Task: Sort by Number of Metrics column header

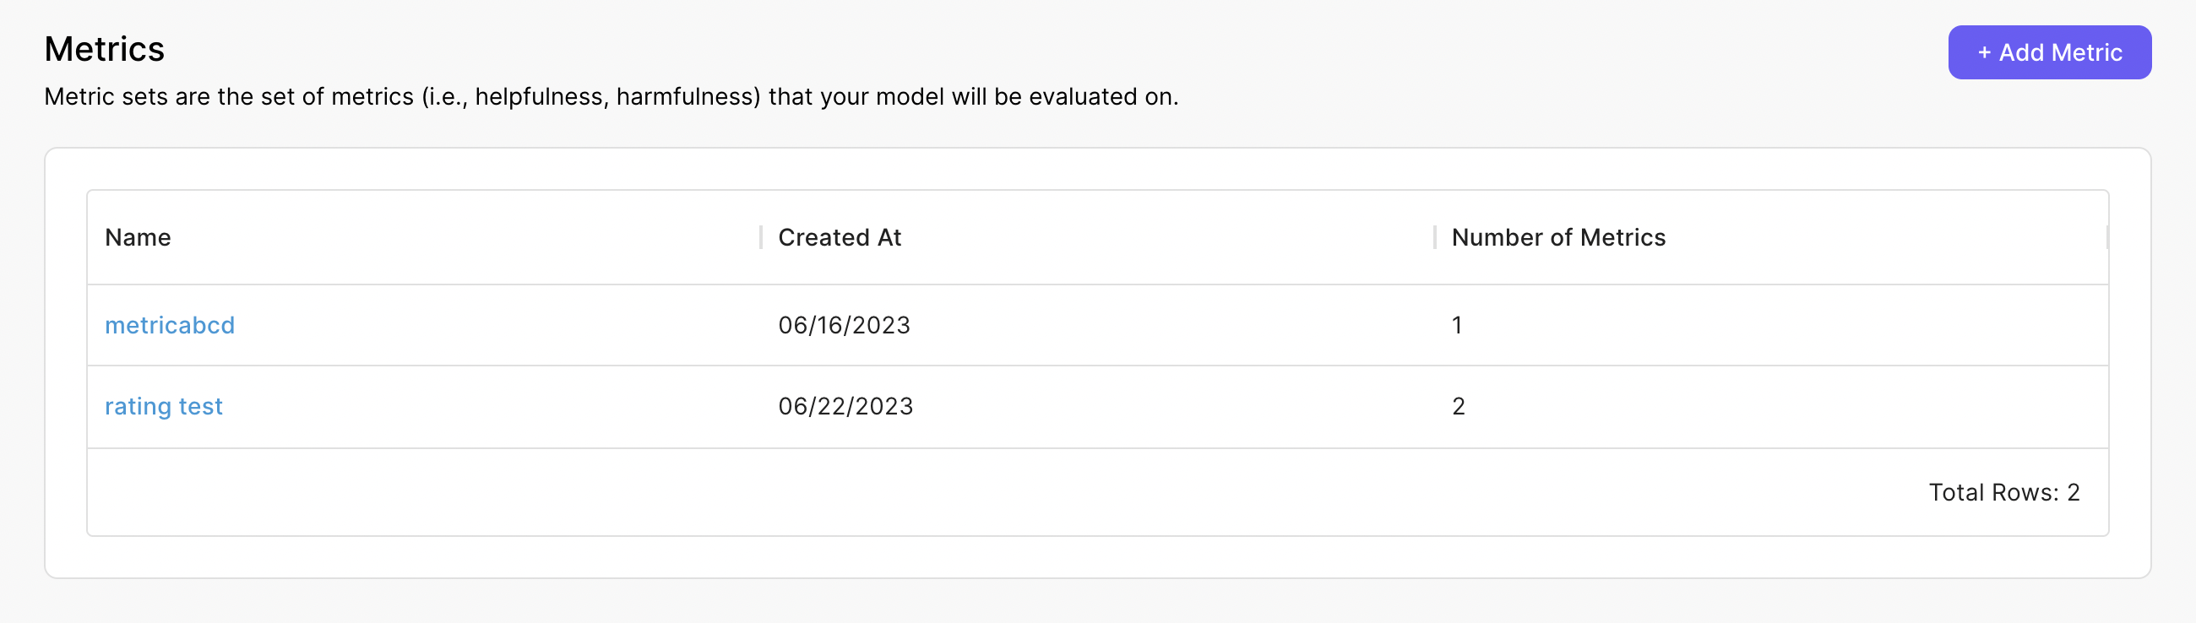Action: [x=1558, y=237]
